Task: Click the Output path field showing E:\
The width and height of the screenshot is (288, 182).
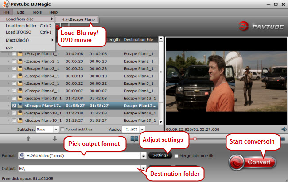Action: pos(79,168)
